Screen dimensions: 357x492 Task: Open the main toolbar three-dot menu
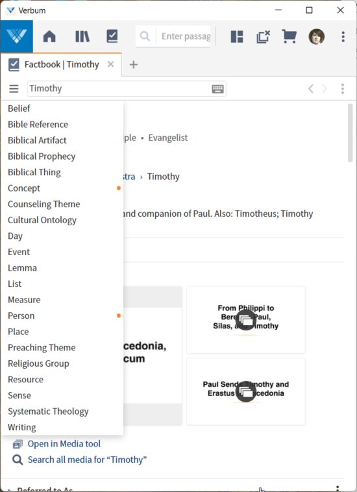click(343, 36)
